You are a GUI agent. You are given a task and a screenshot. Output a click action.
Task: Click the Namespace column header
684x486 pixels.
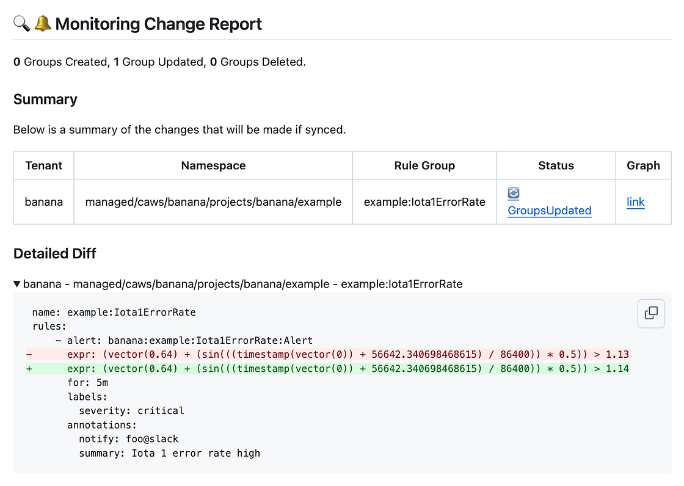tap(213, 165)
